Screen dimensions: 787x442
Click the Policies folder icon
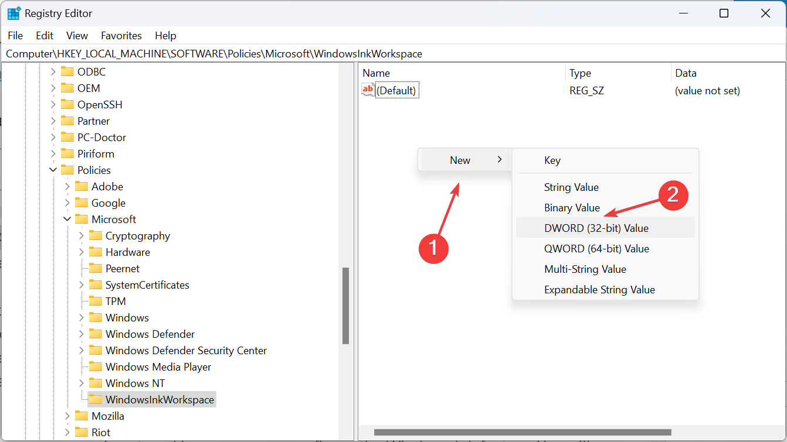[x=67, y=170]
